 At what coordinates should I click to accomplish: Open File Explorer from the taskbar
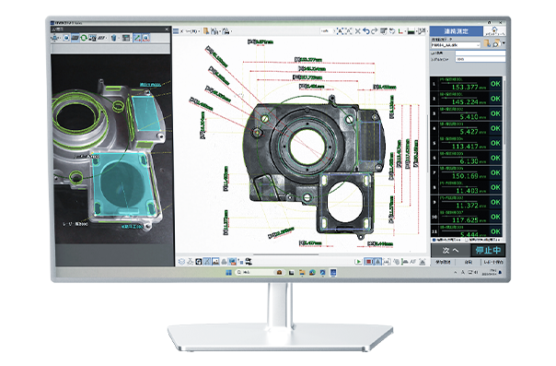tap(302, 272)
